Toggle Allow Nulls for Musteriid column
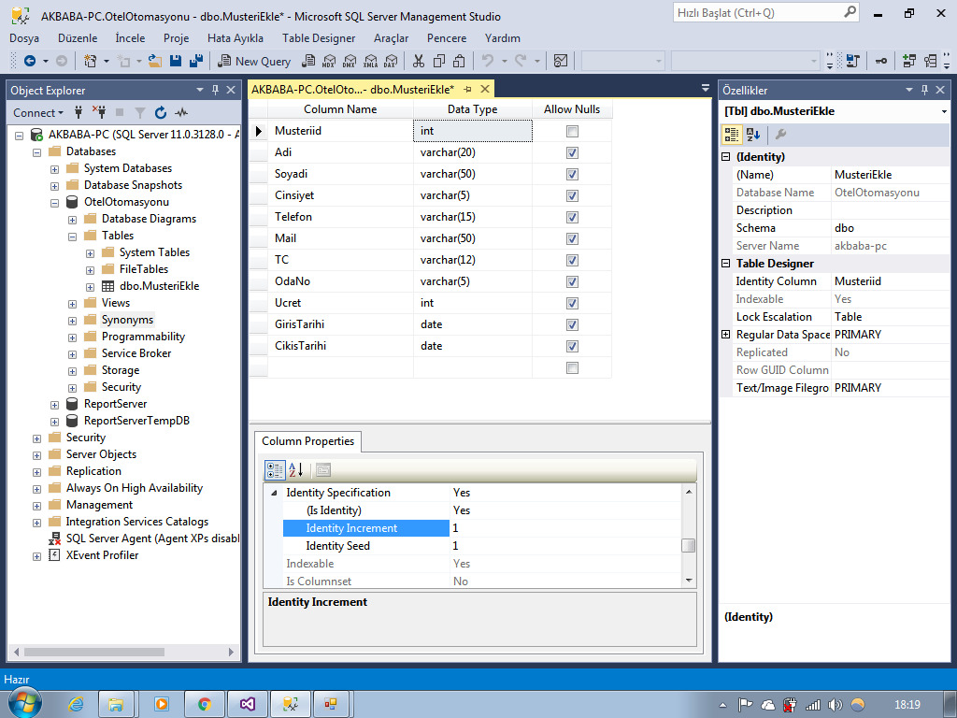 click(x=572, y=131)
